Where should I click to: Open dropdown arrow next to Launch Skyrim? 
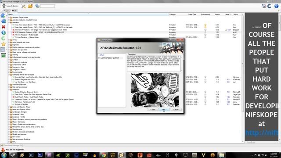pyautogui.click(x=20, y=6)
